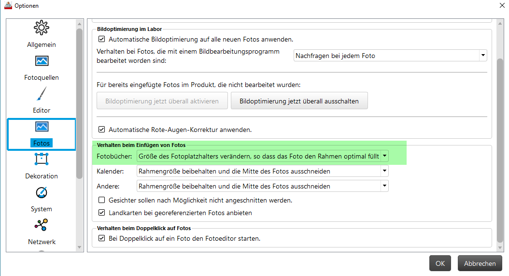509x276 pixels.
Task: Open the Kalender insert behavior dropdown
Action: tap(384, 171)
